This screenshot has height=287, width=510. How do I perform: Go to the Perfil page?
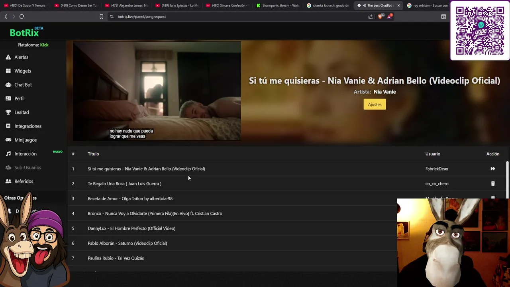coord(20,98)
